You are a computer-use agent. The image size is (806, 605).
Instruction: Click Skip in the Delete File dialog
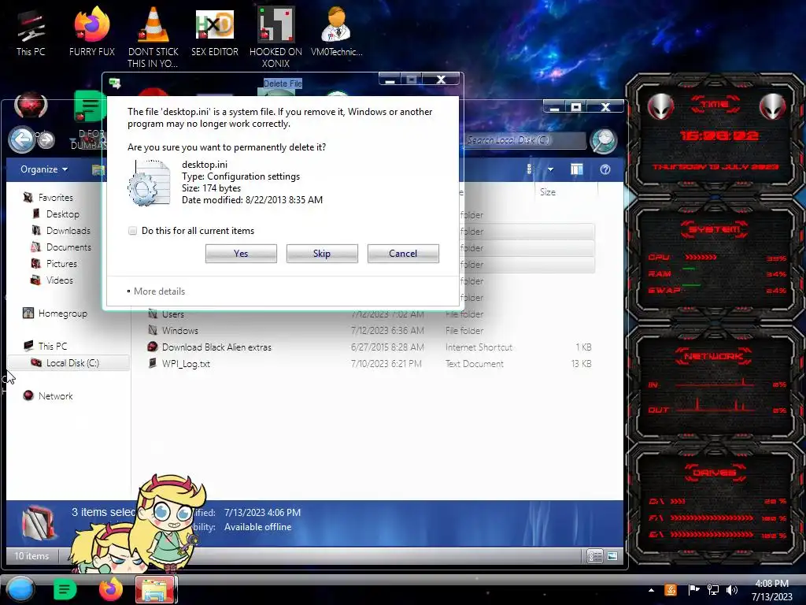tap(322, 254)
